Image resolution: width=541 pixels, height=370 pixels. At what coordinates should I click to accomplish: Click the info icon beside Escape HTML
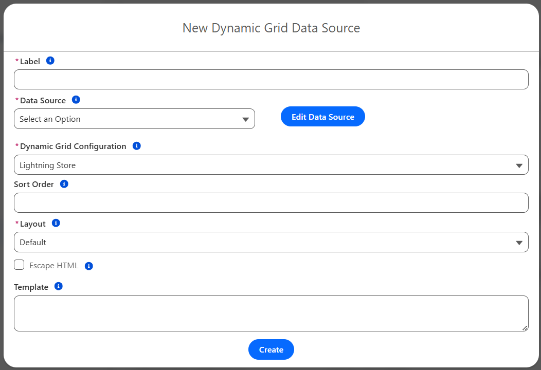(88, 266)
